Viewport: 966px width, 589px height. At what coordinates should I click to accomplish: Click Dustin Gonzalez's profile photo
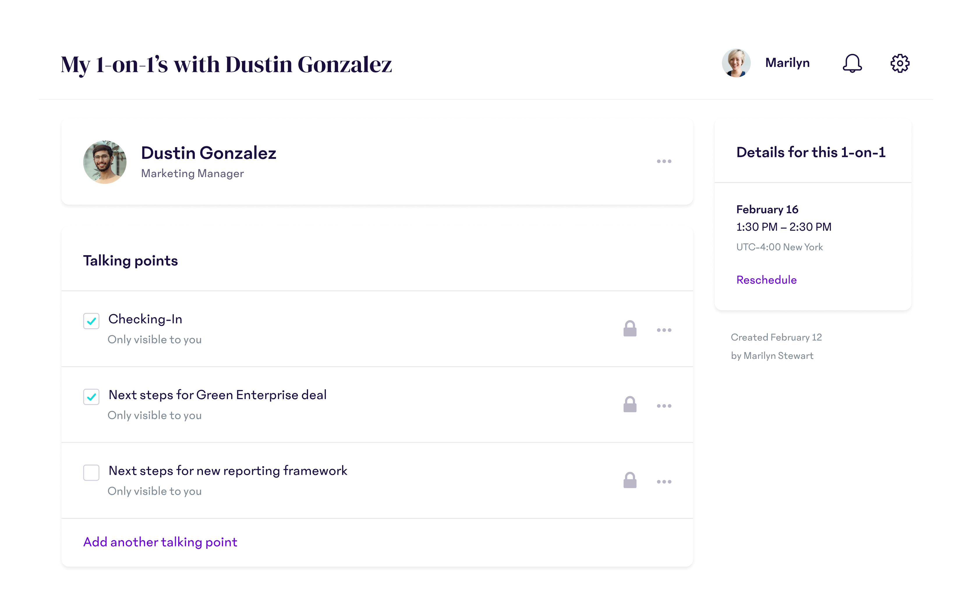(x=105, y=162)
